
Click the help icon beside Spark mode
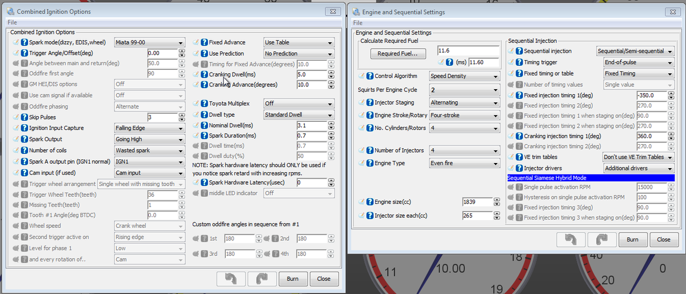point(25,42)
